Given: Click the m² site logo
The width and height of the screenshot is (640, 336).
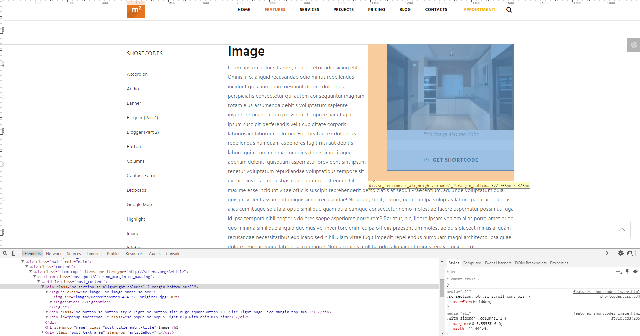Looking at the screenshot, I should tap(136, 10).
